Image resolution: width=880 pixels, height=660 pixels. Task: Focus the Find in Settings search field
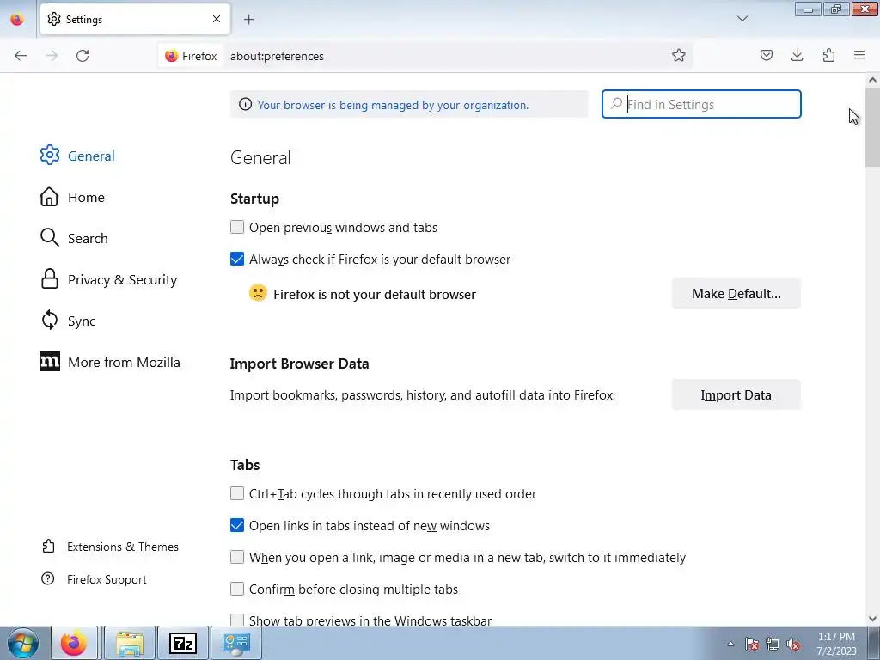(x=701, y=104)
